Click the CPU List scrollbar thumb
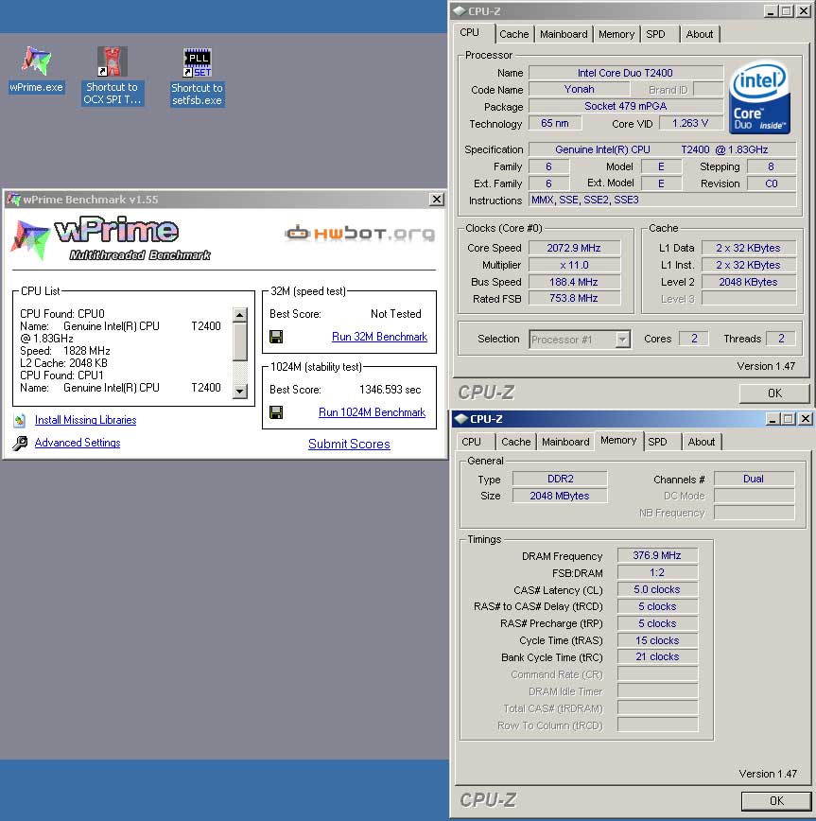This screenshot has height=821, width=816. point(240,341)
